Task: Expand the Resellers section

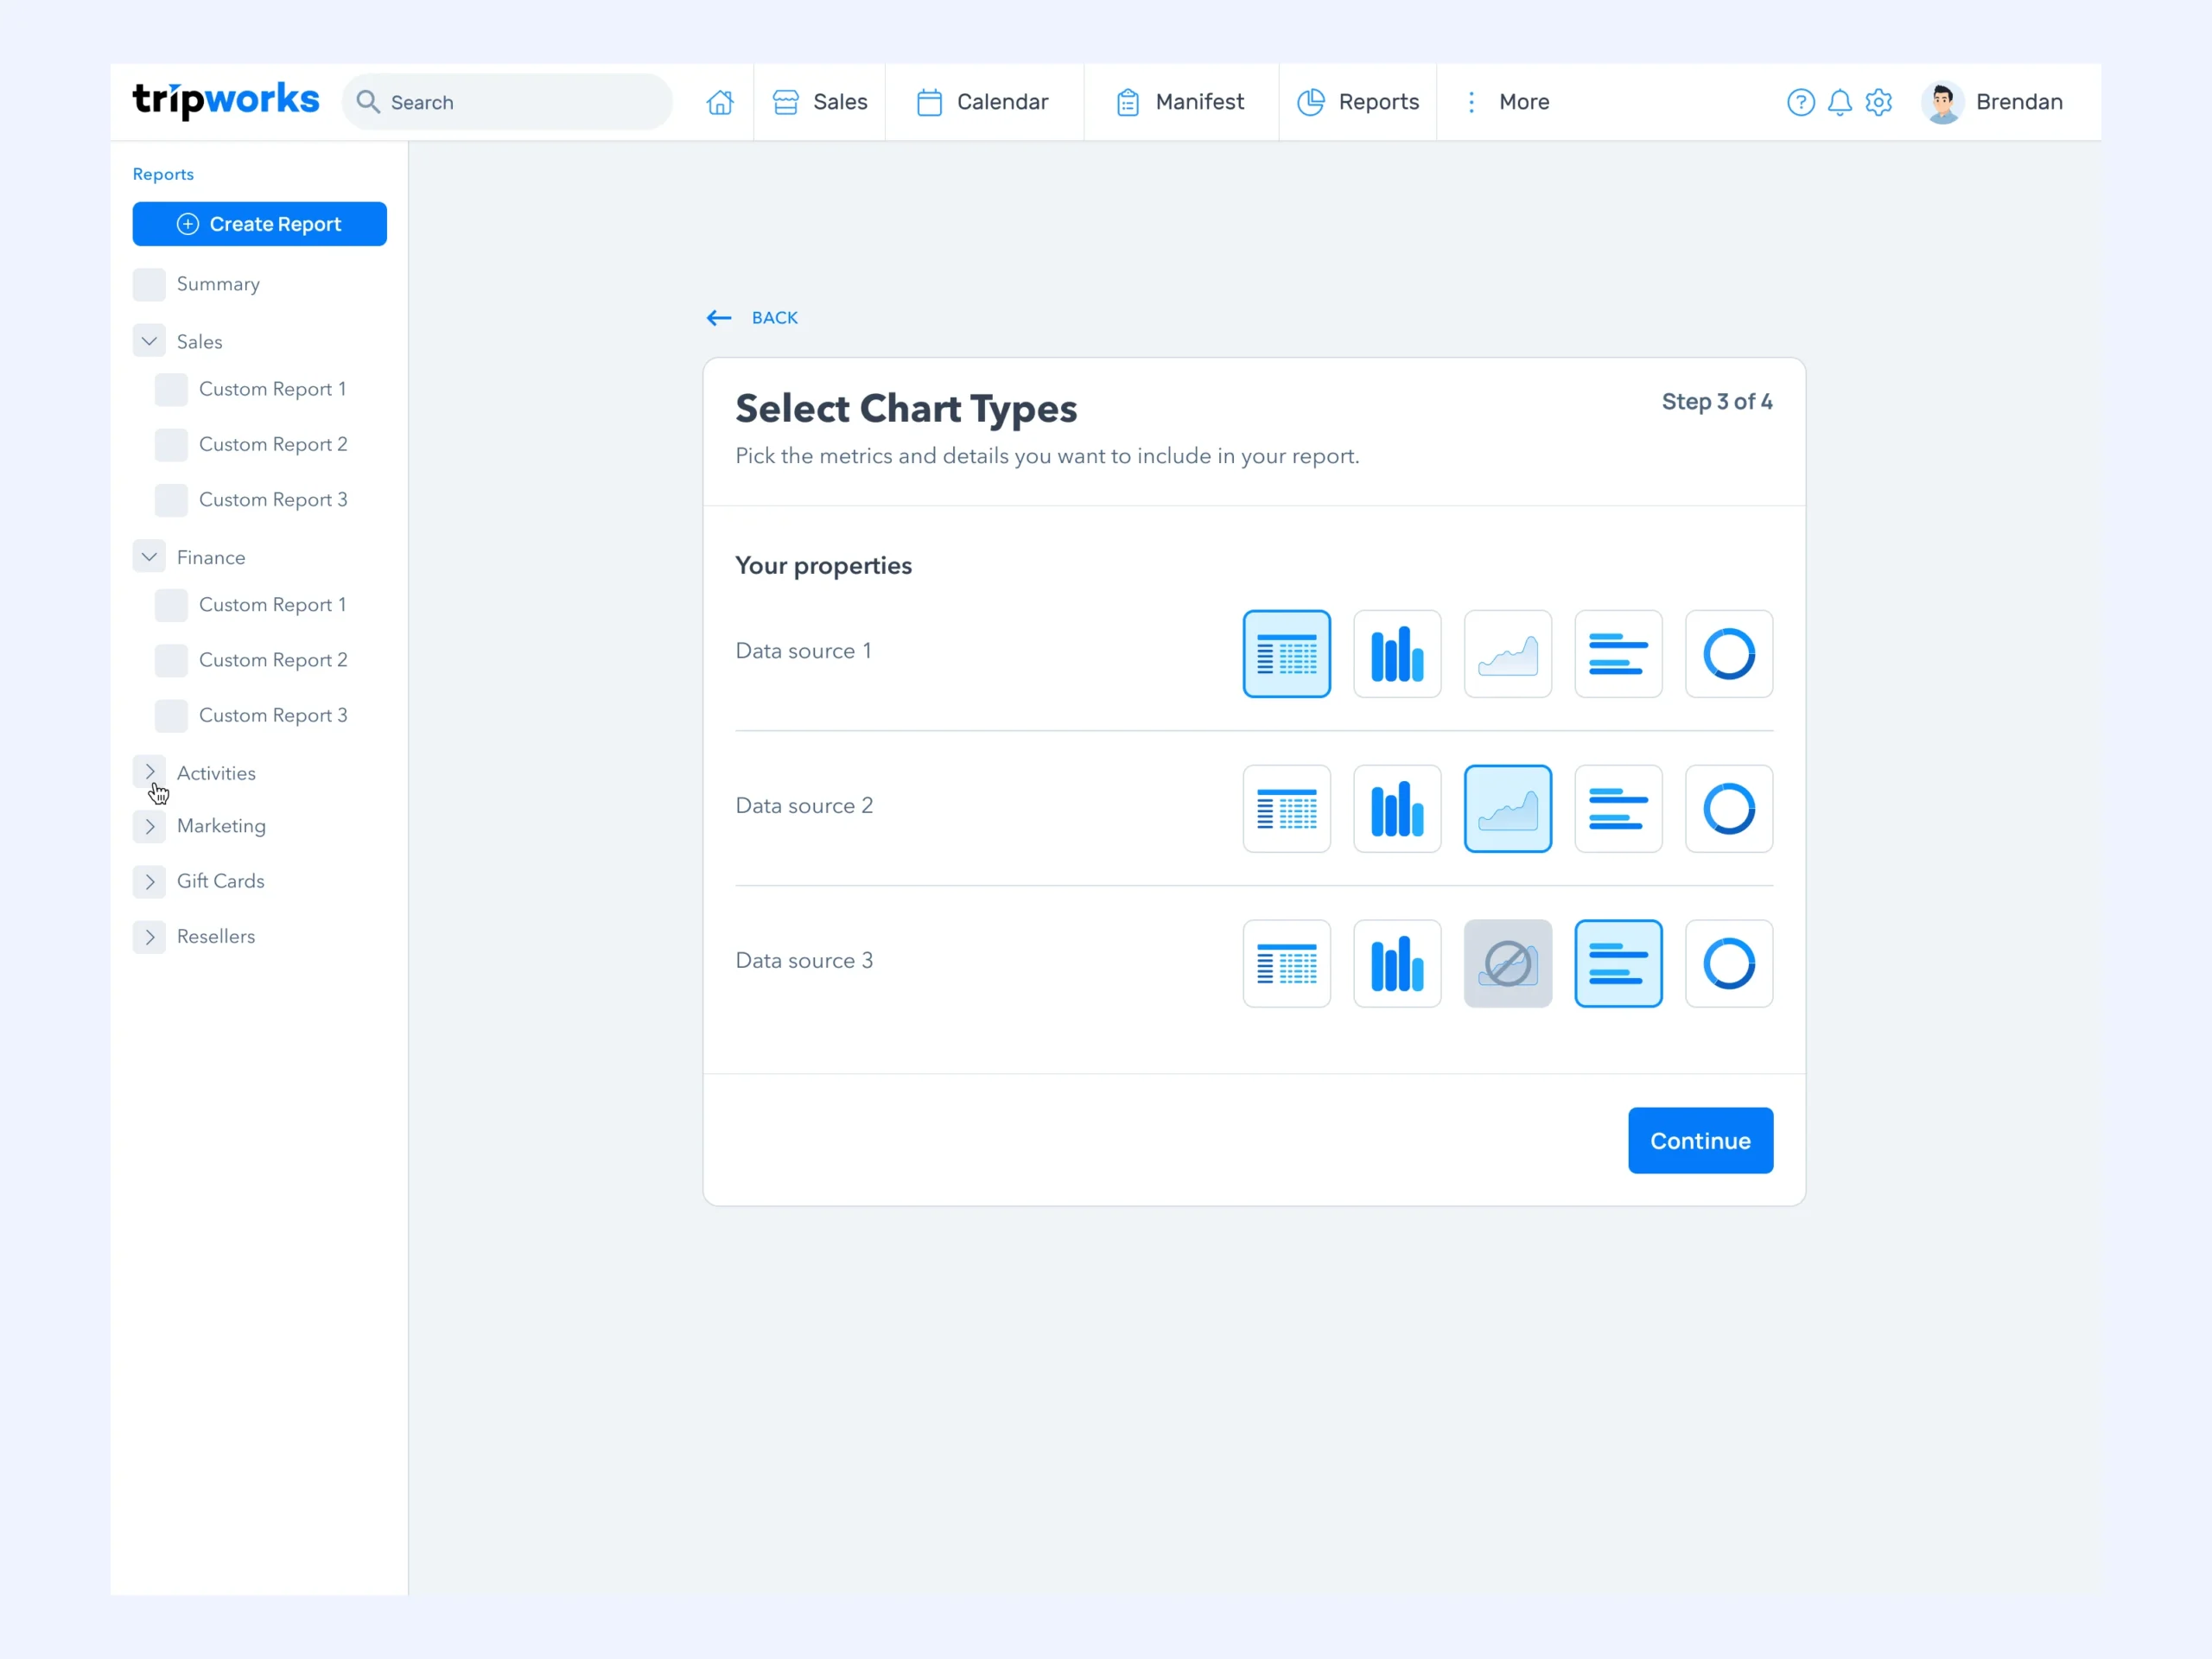Action: (x=149, y=937)
